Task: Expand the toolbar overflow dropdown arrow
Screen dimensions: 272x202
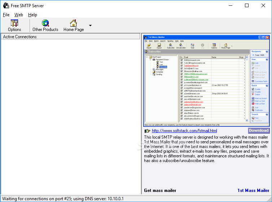Action: (90, 26)
